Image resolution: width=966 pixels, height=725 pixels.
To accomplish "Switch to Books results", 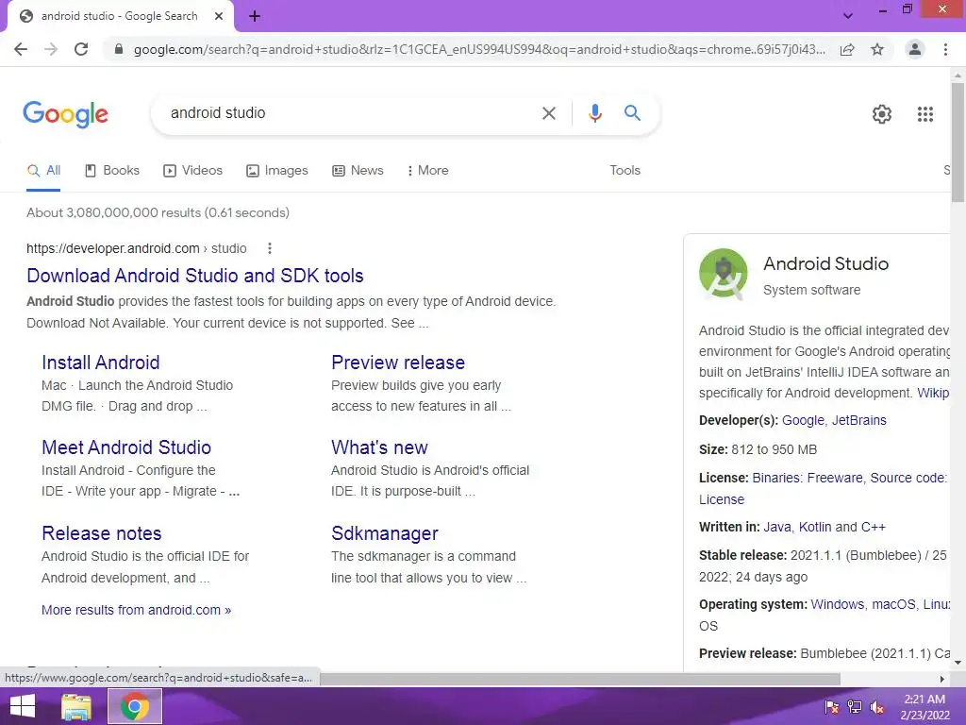I will (x=112, y=171).
